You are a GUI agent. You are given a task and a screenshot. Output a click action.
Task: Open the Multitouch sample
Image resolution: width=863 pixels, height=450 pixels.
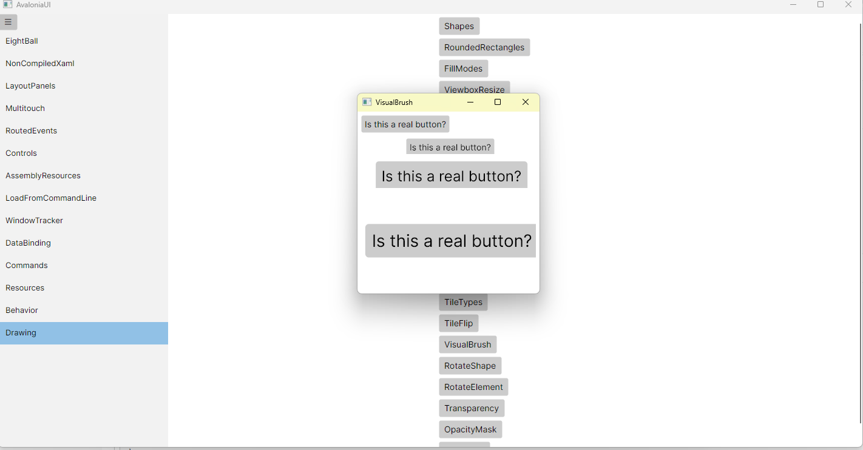[x=84, y=109]
